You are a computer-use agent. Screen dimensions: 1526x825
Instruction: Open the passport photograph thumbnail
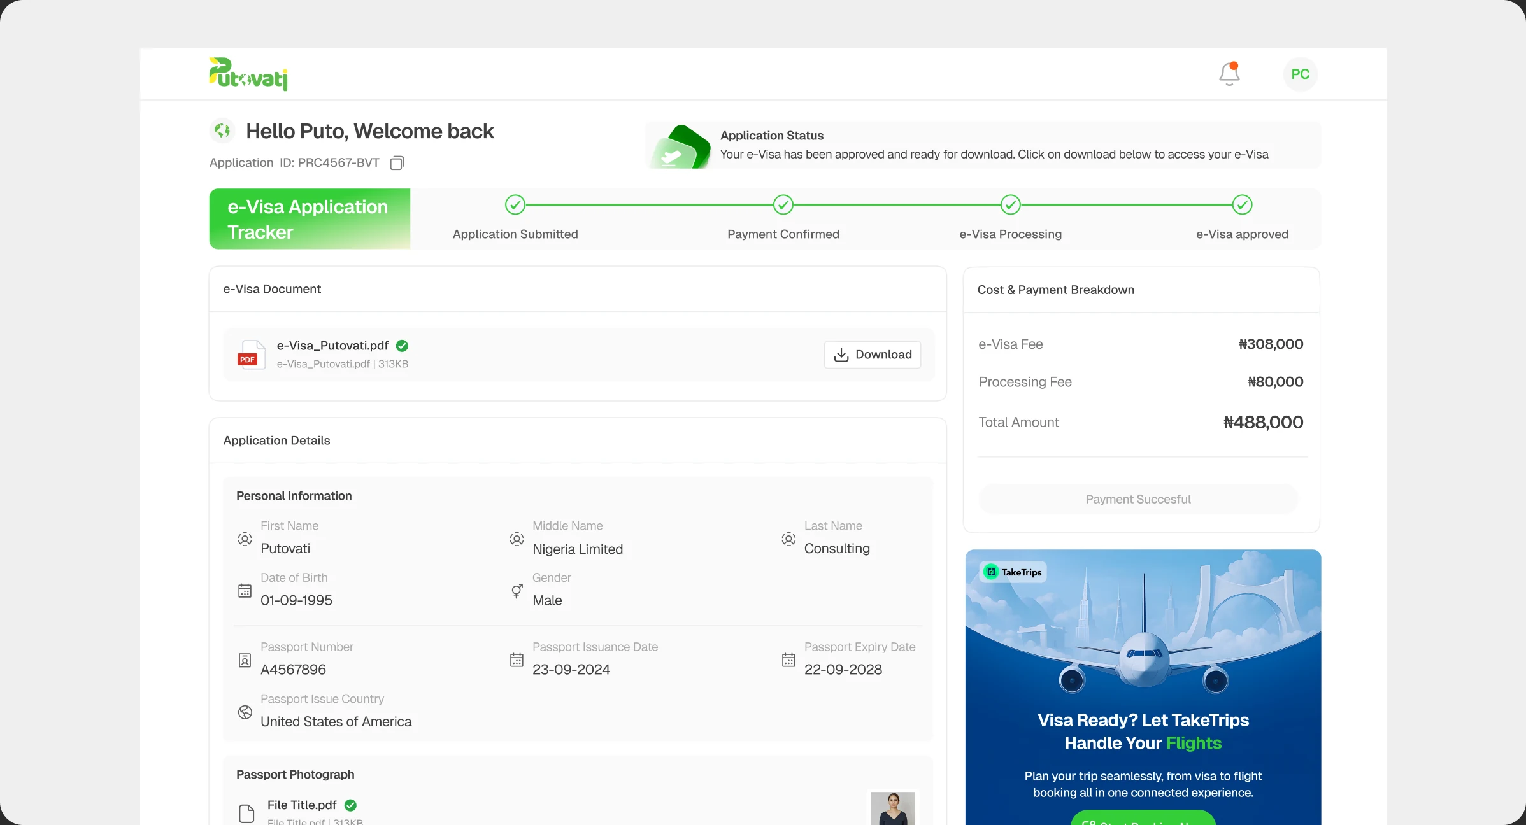[x=893, y=808]
